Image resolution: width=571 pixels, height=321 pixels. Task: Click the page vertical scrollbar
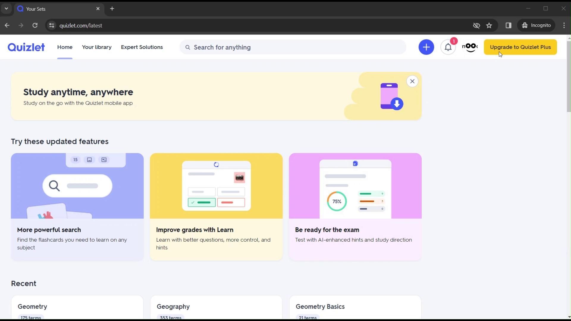[569, 77]
